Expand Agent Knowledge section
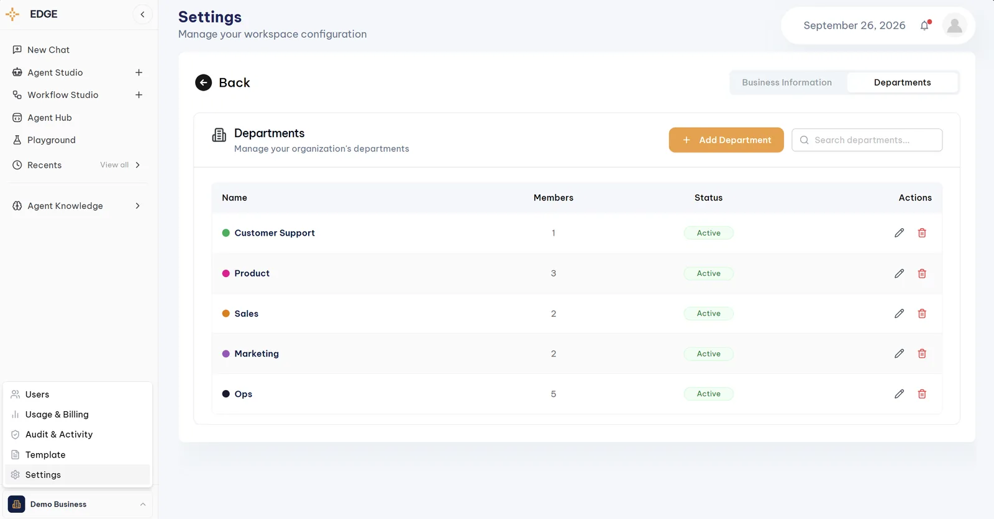 137,206
